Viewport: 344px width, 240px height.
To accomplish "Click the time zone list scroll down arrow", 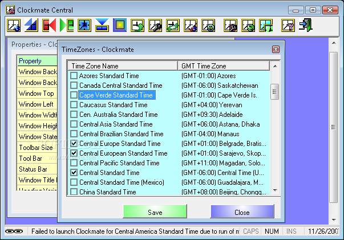I will [275, 190].
